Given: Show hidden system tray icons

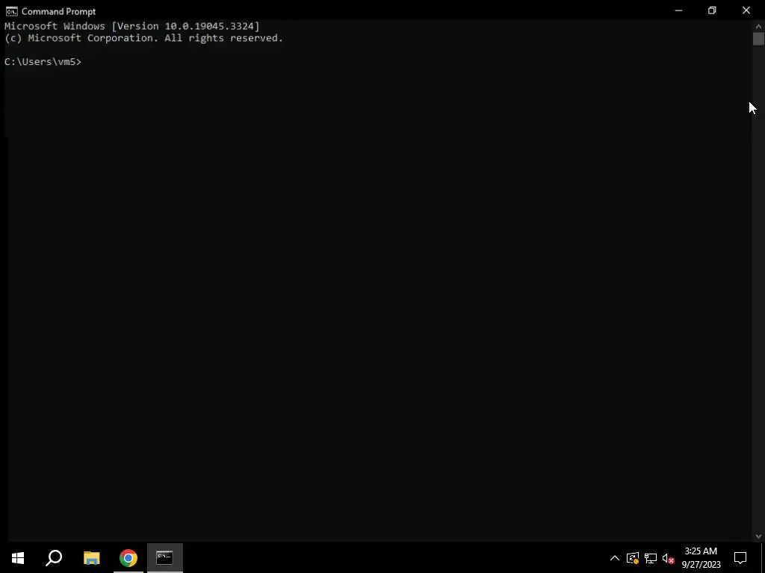Looking at the screenshot, I should click(615, 558).
